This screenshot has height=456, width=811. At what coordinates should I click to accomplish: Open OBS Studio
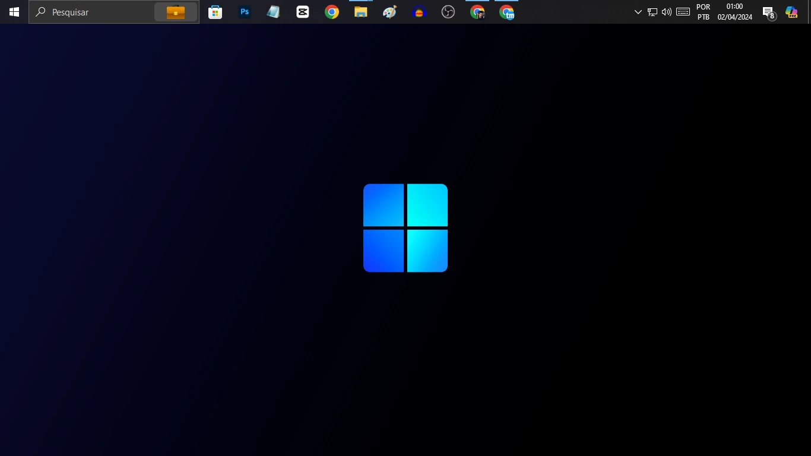tap(448, 12)
